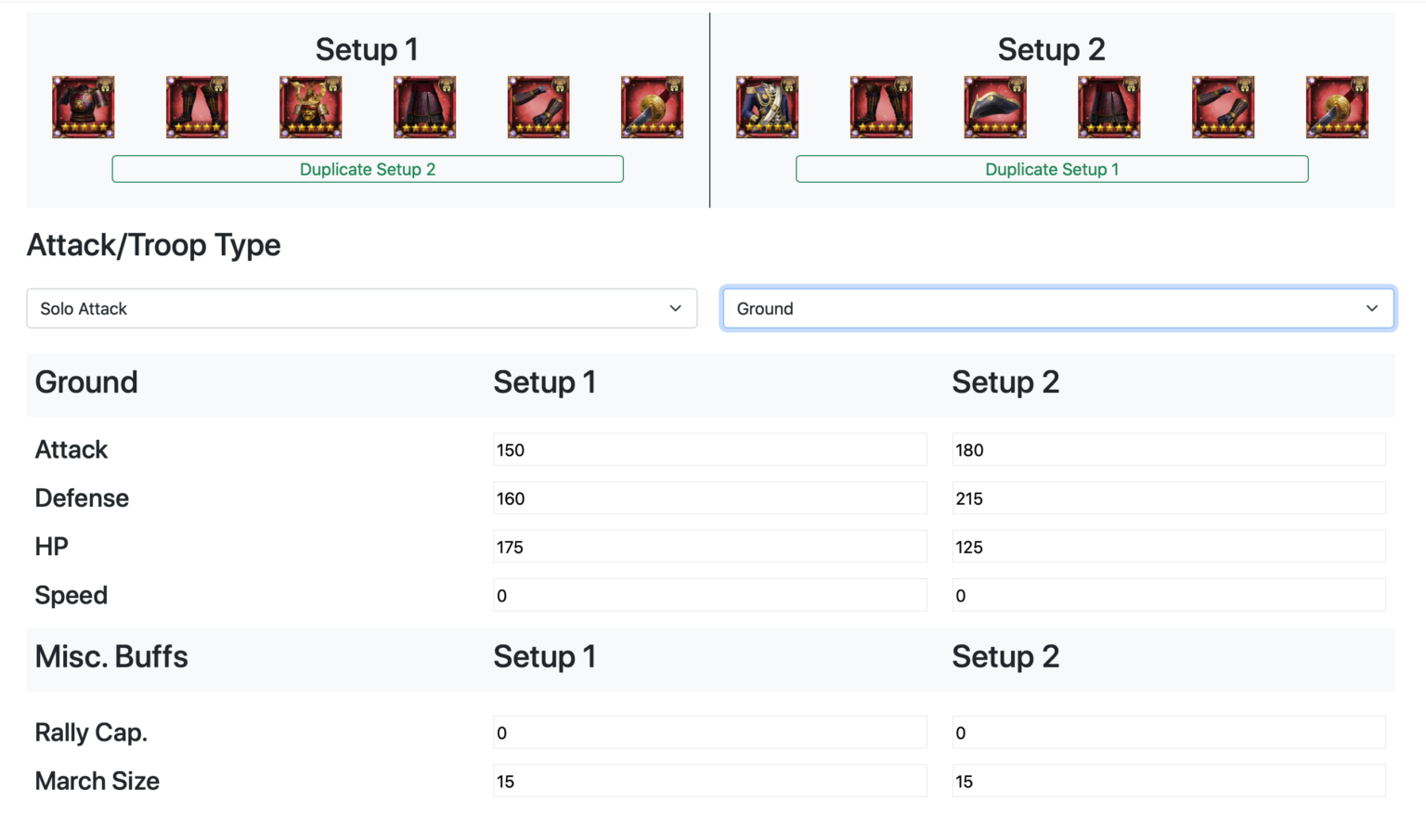Screen dimensions: 1426x815
Task: Expand the Ground troop type dropdown
Action: tap(1057, 308)
